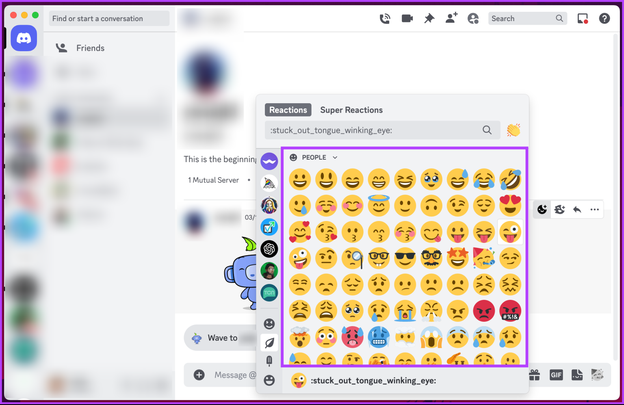The height and width of the screenshot is (405, 624).
Task: Switch to the Super Reactions tab
Action: pos(351,110)
